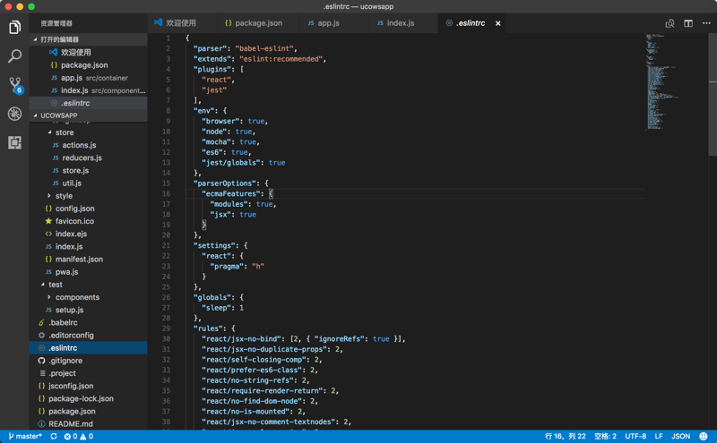Click the split editor icon
Viewport: 717px width, 443px height.
click(x=688, y=23)
